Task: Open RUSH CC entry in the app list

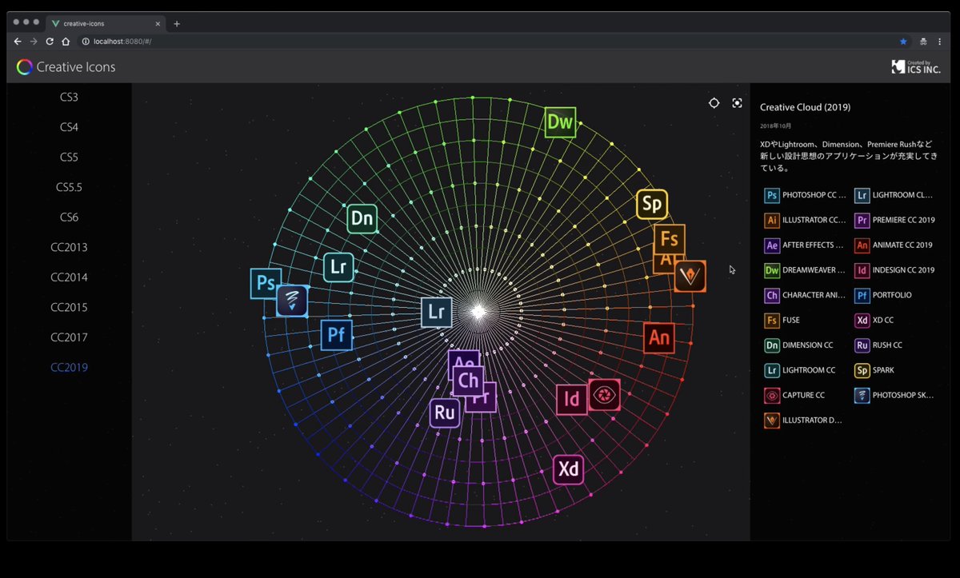Action: (878, 345)
